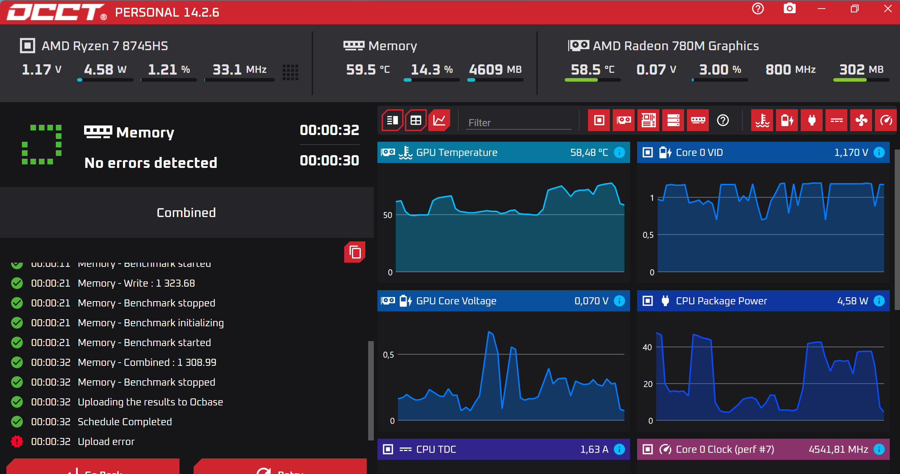Switch to the table view mode
This screenshot has height=474, width=900.
pos(416,121)
